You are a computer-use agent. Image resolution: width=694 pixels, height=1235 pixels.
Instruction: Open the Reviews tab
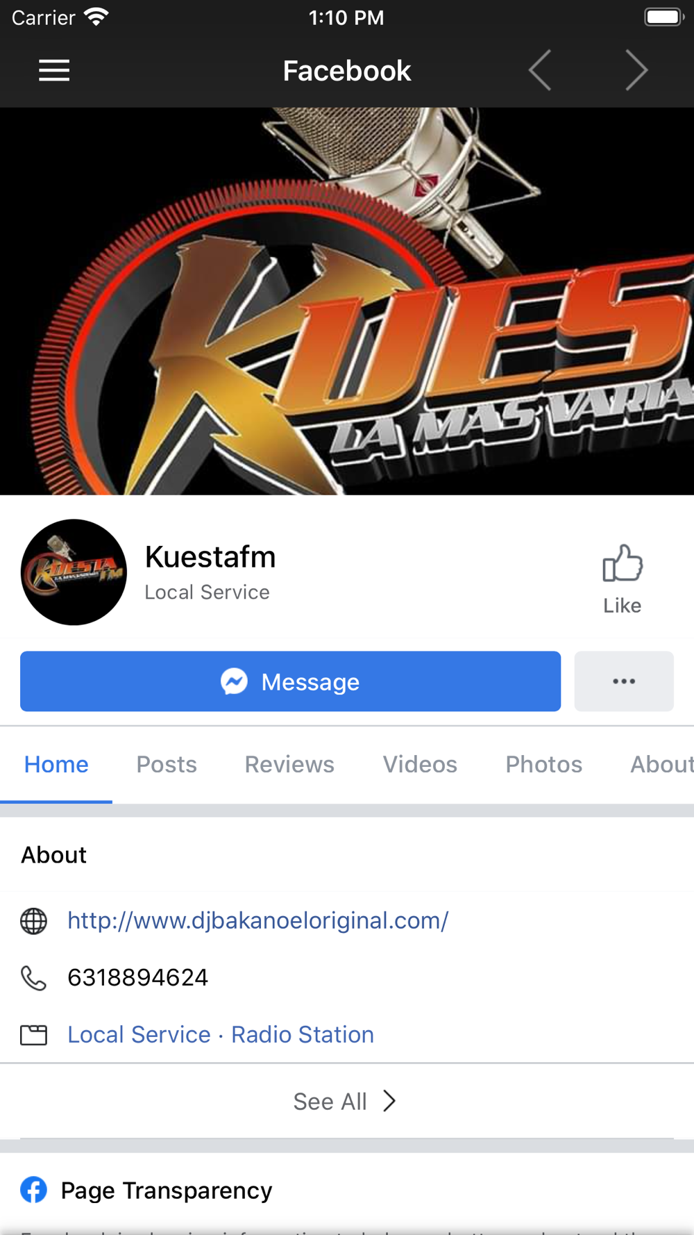(289, 764)
